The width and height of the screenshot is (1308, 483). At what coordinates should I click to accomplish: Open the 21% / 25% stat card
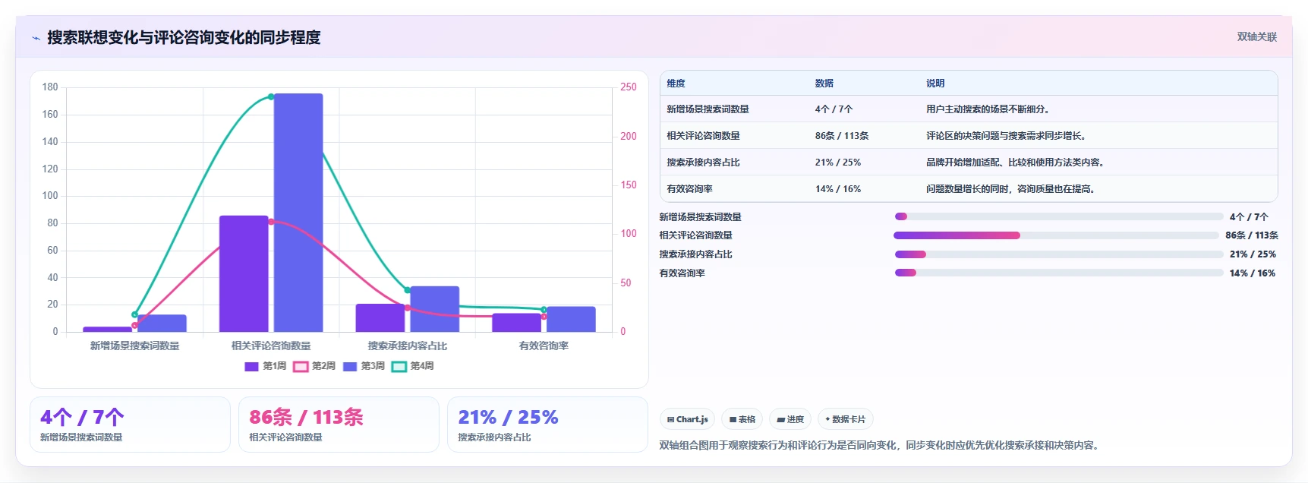click(547, 425)
